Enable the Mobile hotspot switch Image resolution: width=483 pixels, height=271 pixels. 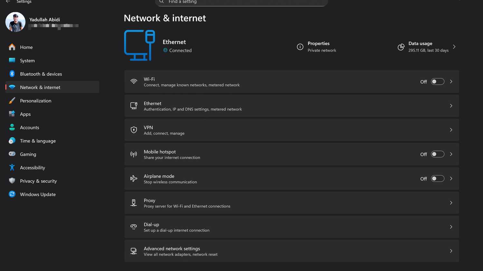(x=437, y=154)
